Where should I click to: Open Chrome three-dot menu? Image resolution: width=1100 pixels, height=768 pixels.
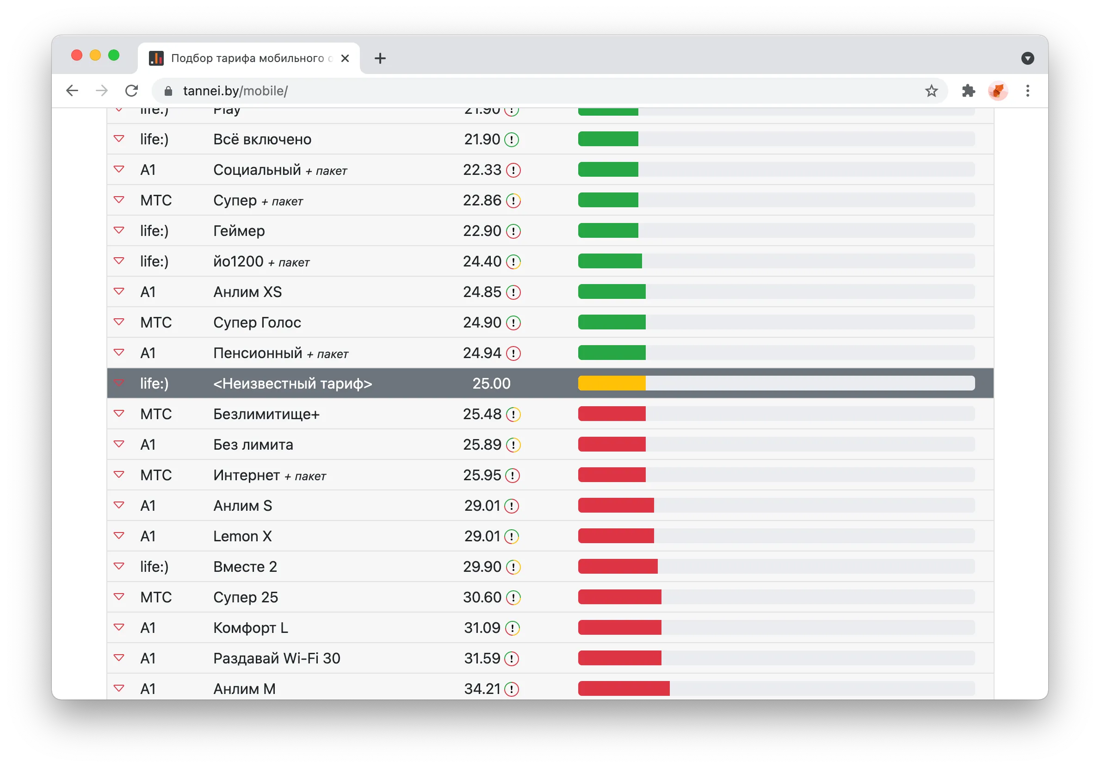point(1028,91)
